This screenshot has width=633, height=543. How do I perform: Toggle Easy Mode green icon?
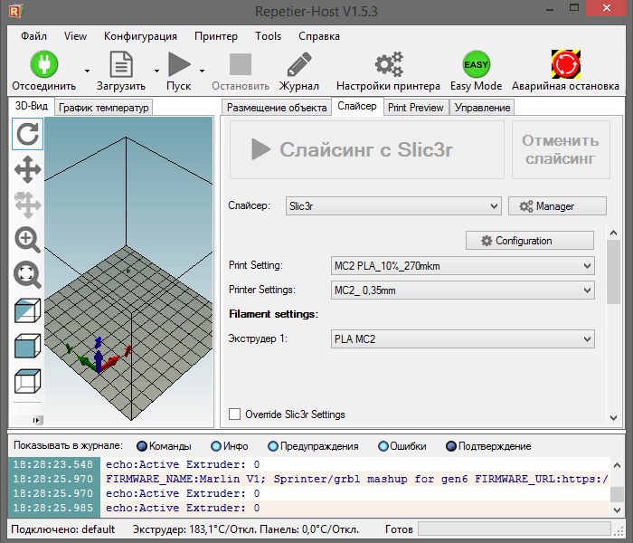477,64
